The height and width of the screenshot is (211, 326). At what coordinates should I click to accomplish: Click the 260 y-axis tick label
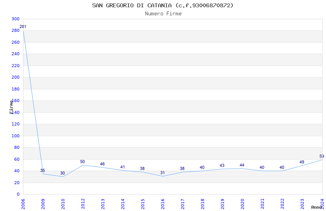[x=16, y=43]
